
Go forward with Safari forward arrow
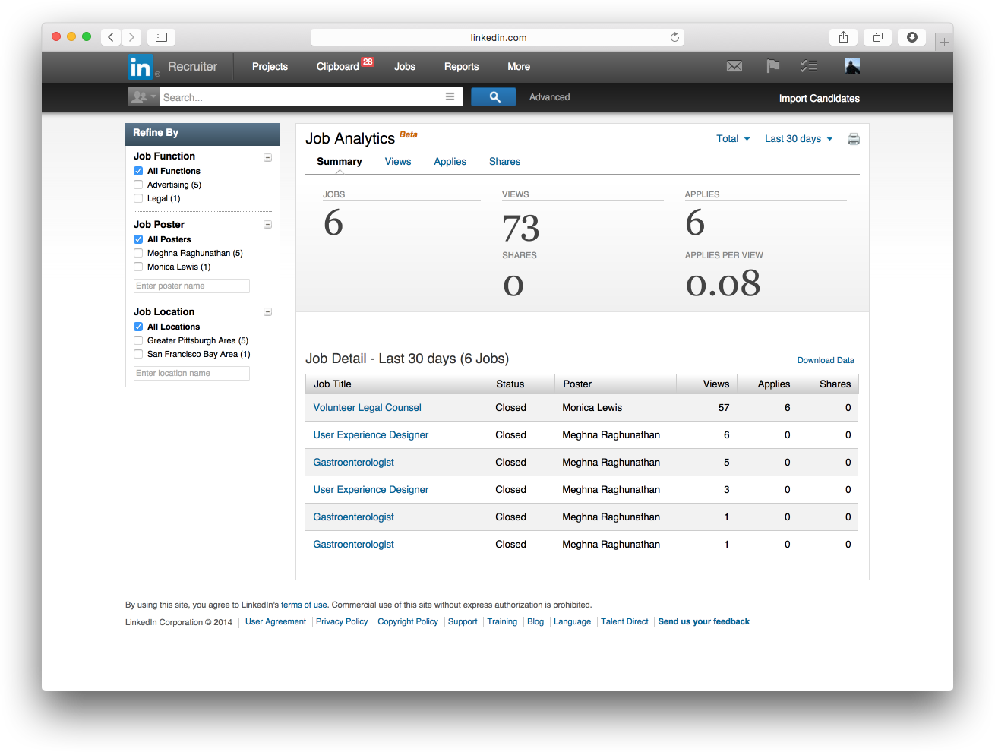pyautogui.click(x=131, y=37)
